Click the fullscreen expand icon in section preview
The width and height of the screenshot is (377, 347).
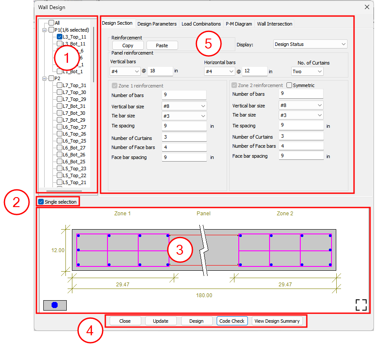click(361, 305)
